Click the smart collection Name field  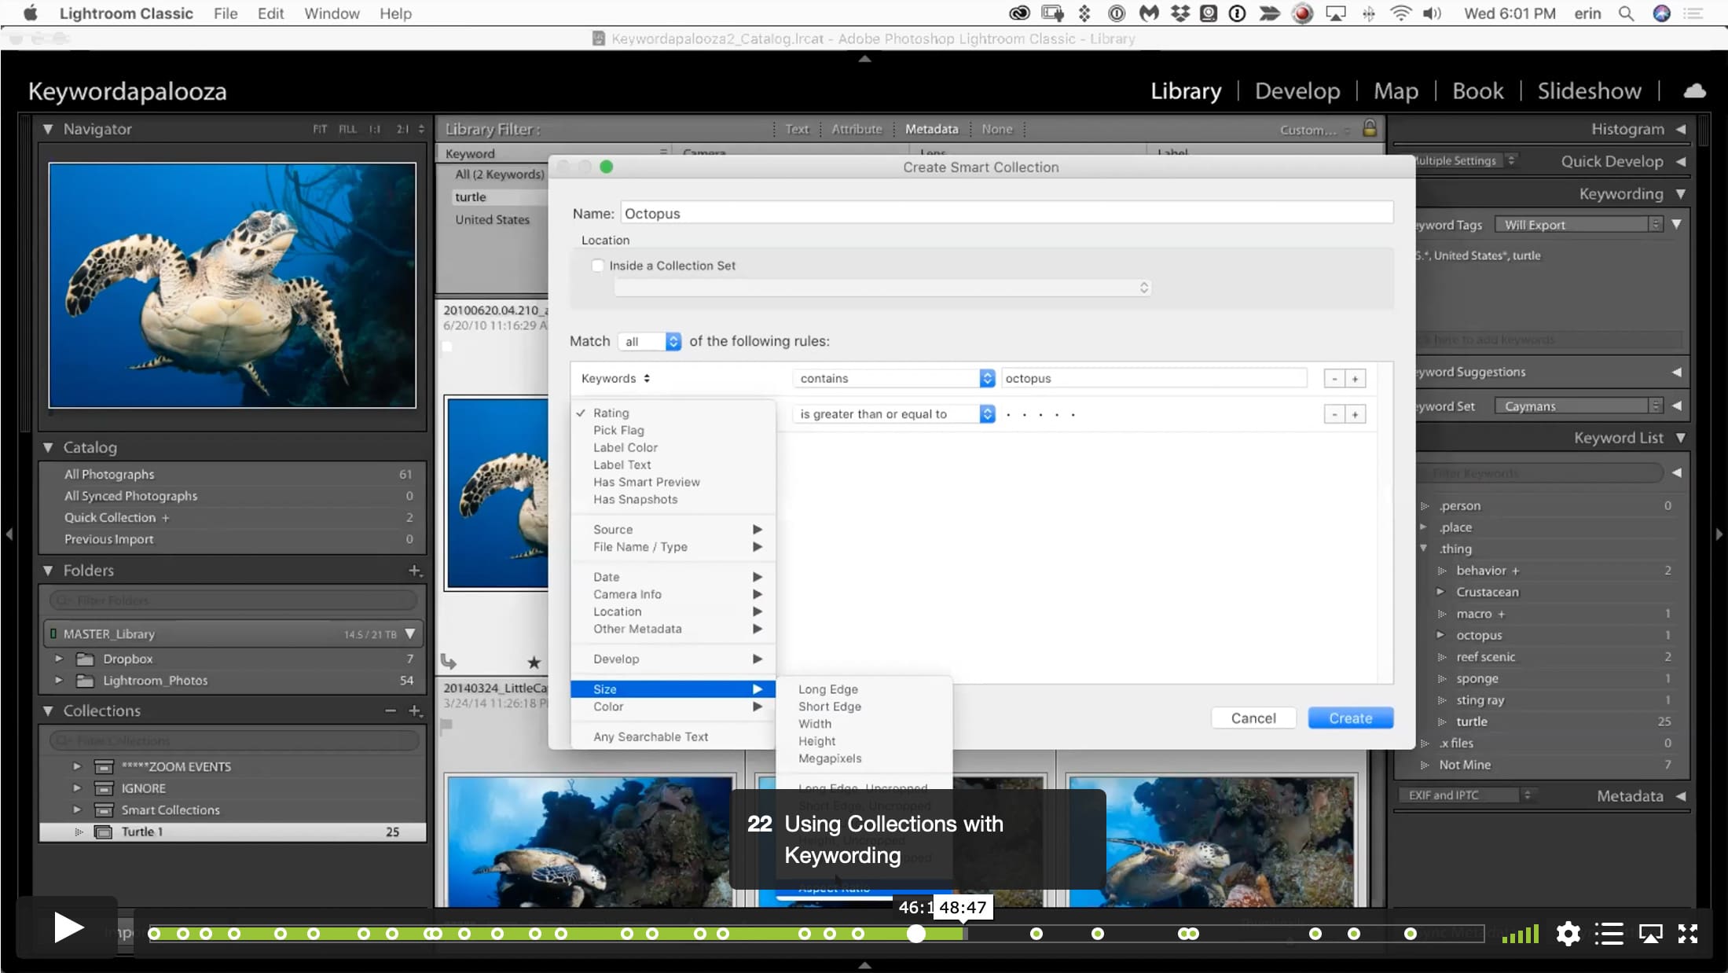point(1007,213)
